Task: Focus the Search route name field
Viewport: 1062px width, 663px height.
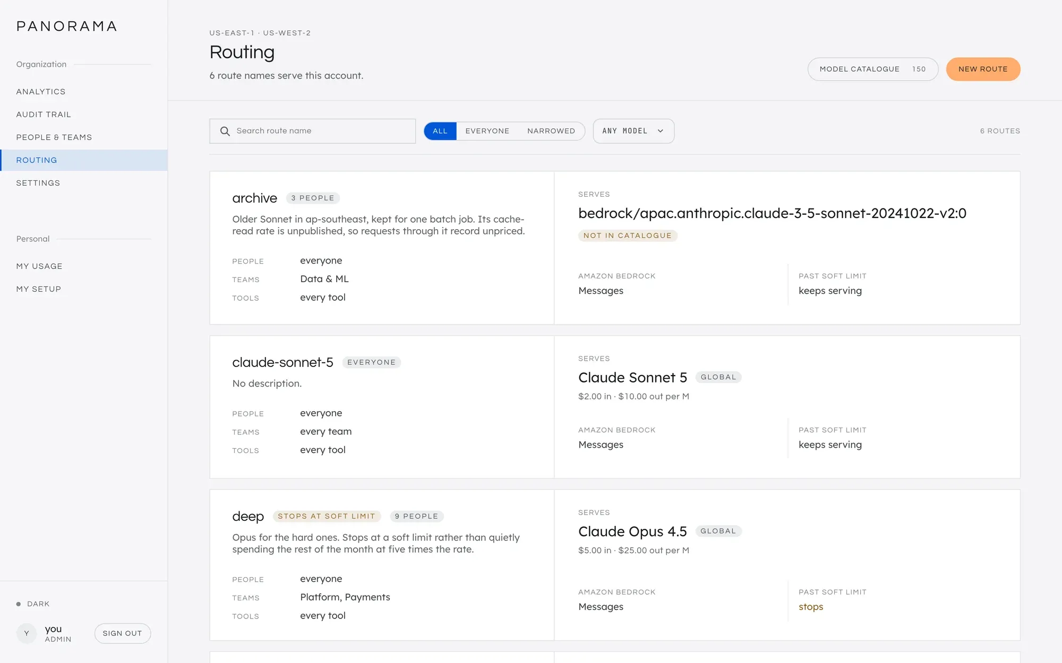Action: tap(313, 131)
